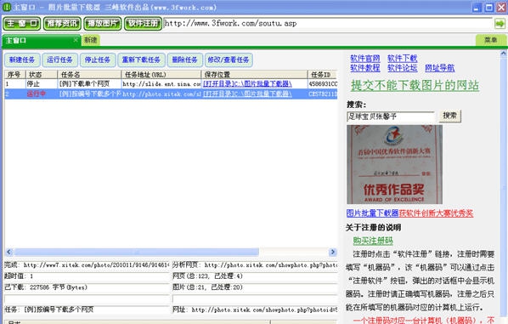Click the 搜索 button
Screen dimensions: 508x324
point(450,116)
